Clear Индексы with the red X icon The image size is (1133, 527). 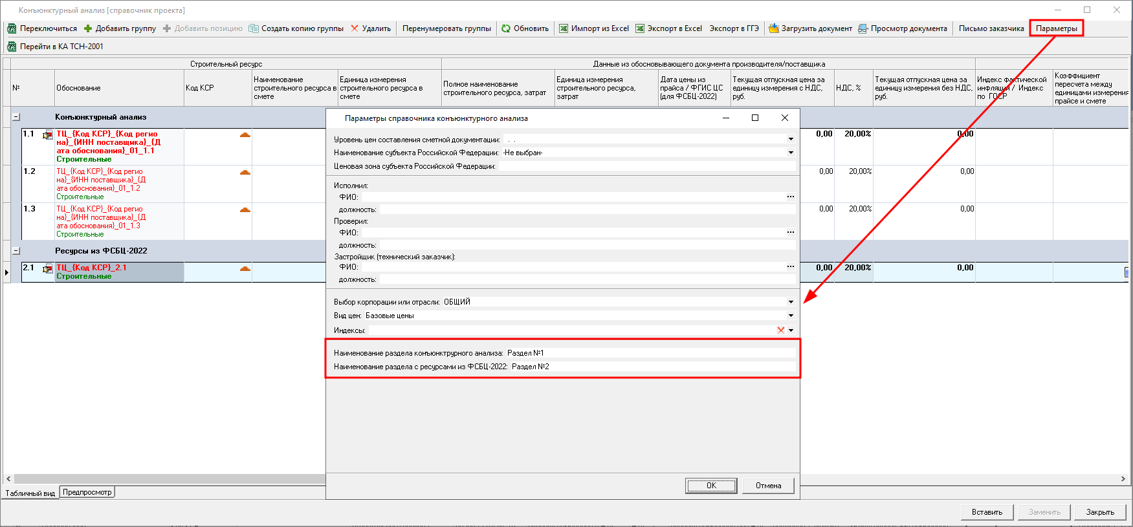780,330
